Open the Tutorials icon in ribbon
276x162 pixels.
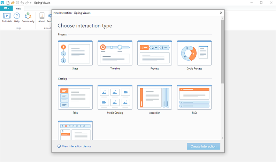(x=7, y=17)
